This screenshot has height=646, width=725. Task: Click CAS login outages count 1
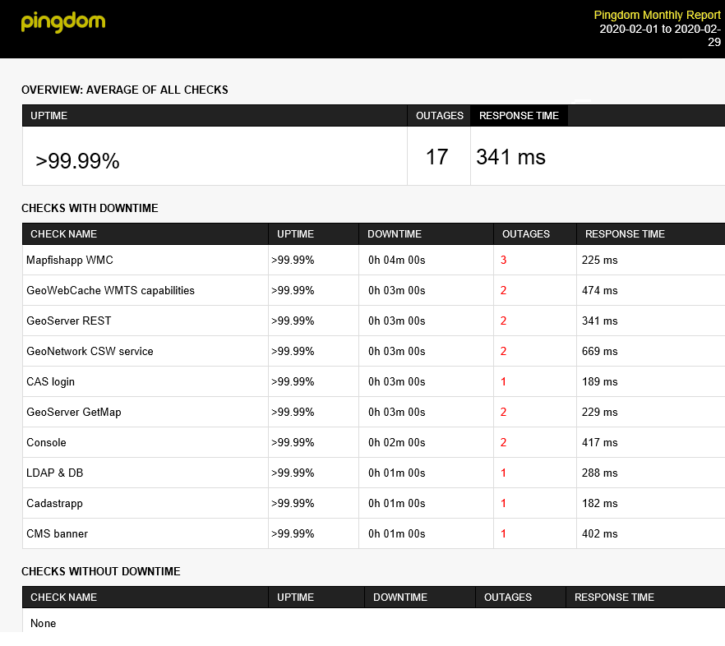[504, 382]
